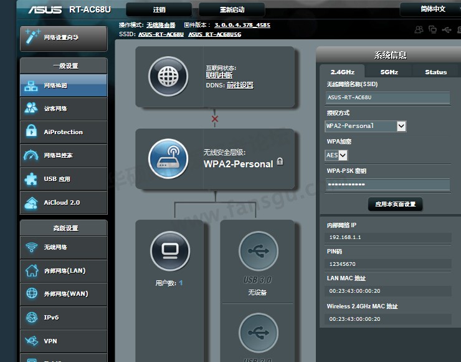The width and height of the screenshot is (461, 362).
Task: Click Apply page settings (应用本页面设置) button
Action: [395, 204]
